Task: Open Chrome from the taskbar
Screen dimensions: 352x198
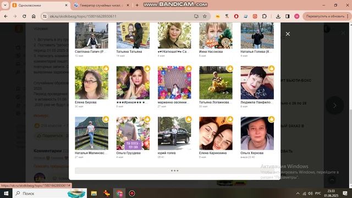Action: coord(119,193)
